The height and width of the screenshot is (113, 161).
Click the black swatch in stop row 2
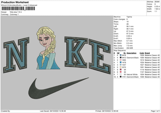[121, 58]
